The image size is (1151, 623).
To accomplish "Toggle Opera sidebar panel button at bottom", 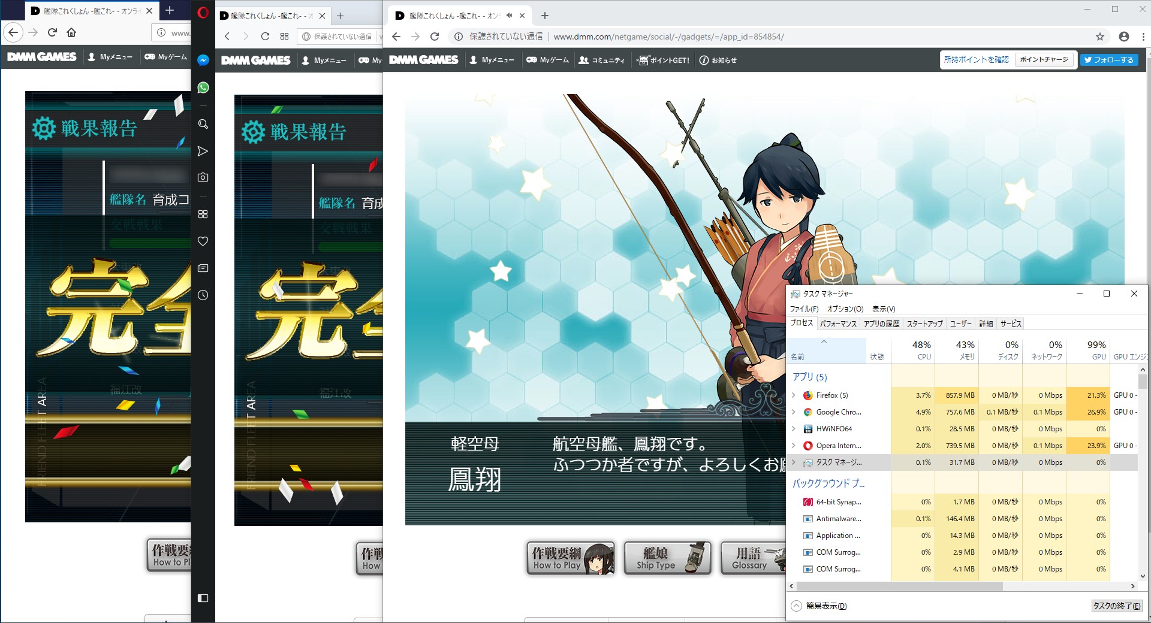I will (203, 598).
